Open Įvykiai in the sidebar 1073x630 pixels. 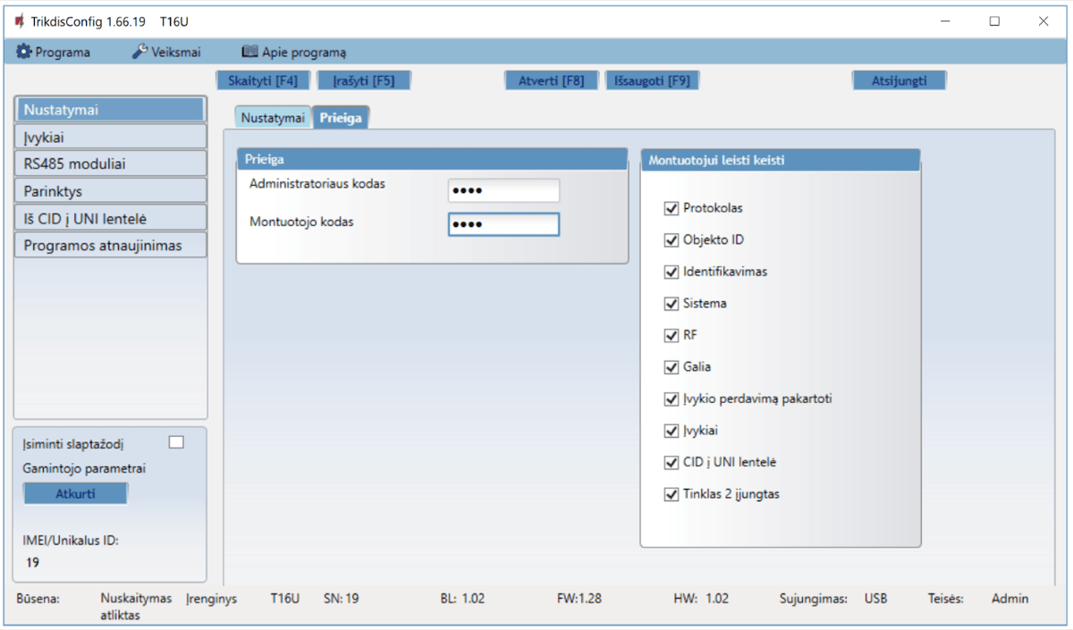click(111, 138)
